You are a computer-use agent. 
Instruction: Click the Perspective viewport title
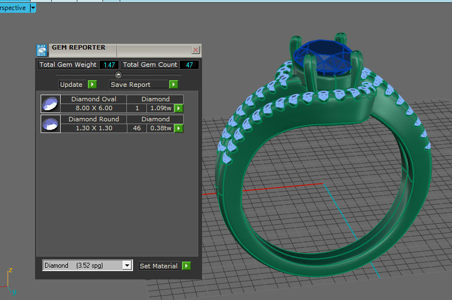pyautogui.click(x=13, y=8)
